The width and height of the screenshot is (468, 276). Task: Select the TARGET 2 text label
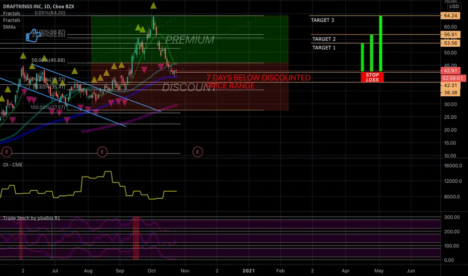(x=324, y=39)
